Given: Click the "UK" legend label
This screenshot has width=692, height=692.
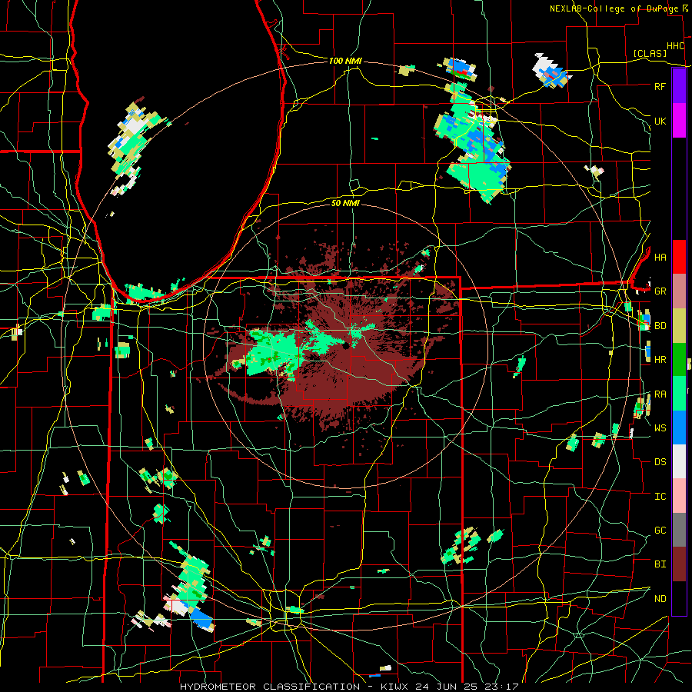Looking at the screenshot, I should 660,121.
